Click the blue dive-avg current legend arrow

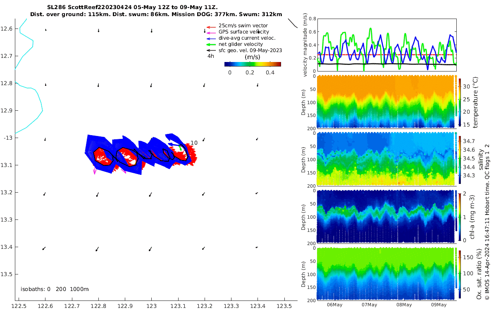[x=211, y=38]
